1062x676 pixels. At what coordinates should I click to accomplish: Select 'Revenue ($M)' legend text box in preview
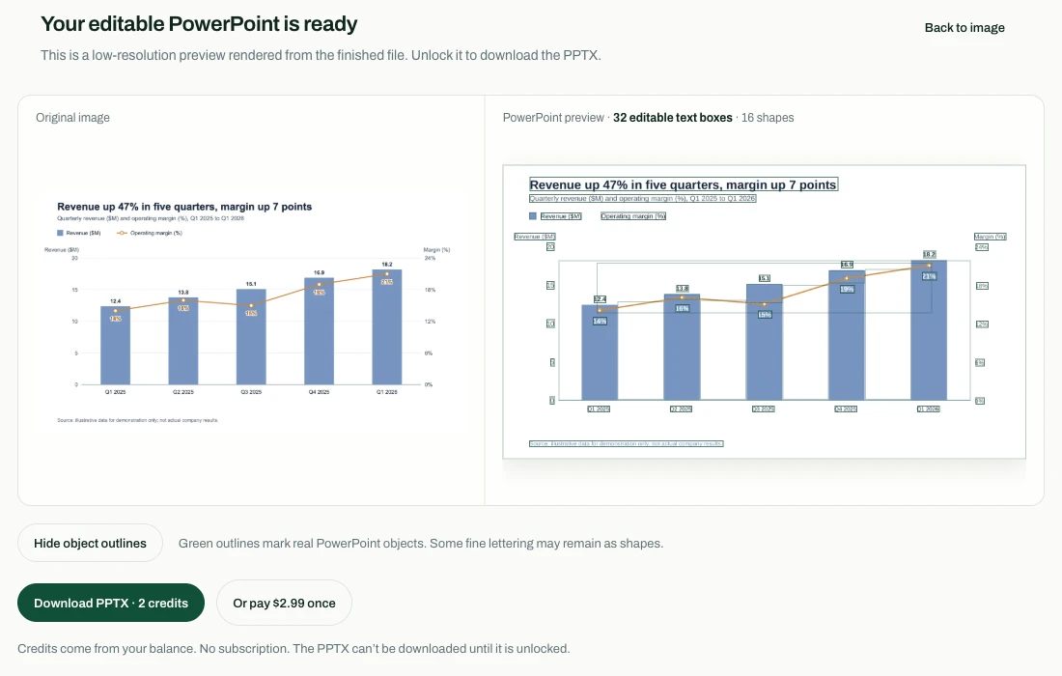[x=561, y=216]
